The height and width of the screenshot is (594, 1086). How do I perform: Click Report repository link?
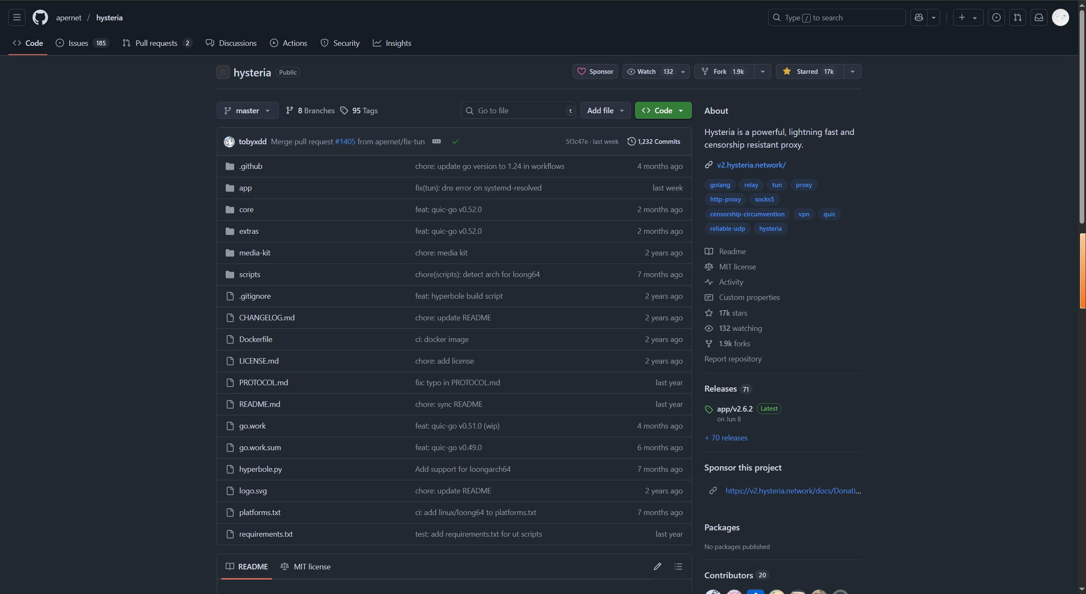(x=733, y=359)
